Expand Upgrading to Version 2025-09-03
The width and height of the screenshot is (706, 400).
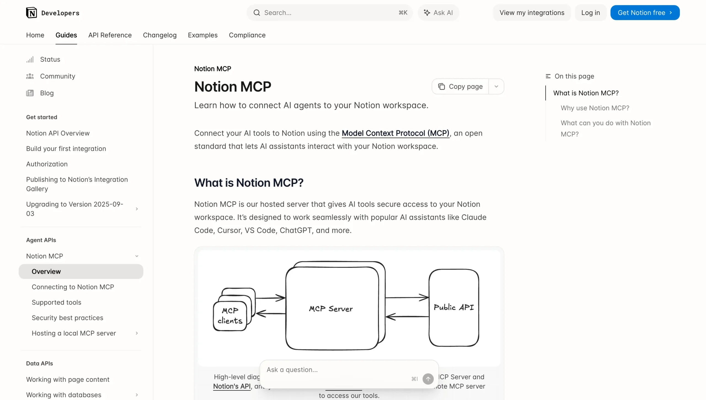[x=137, y=209]
